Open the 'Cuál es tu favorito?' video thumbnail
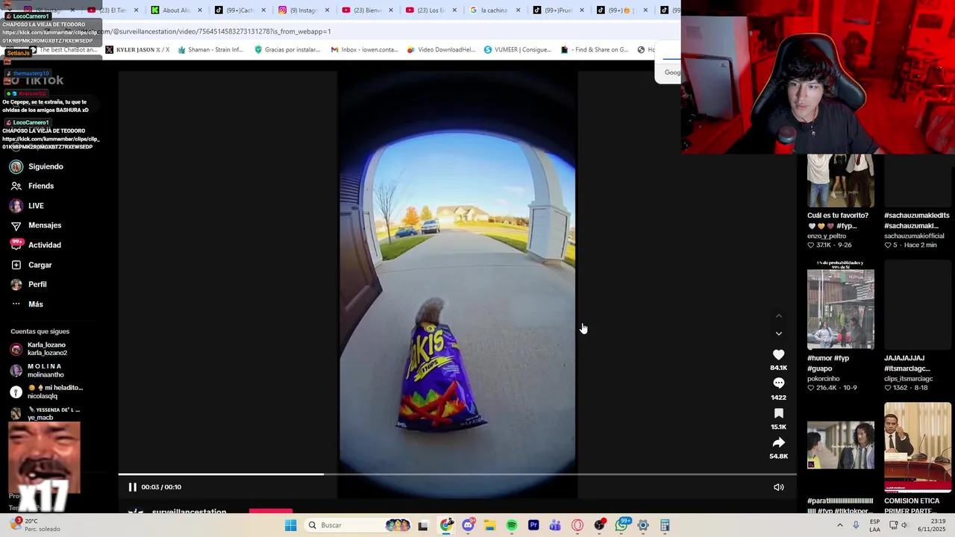Viewport: 955px width, 537px height. click(840, 180)
